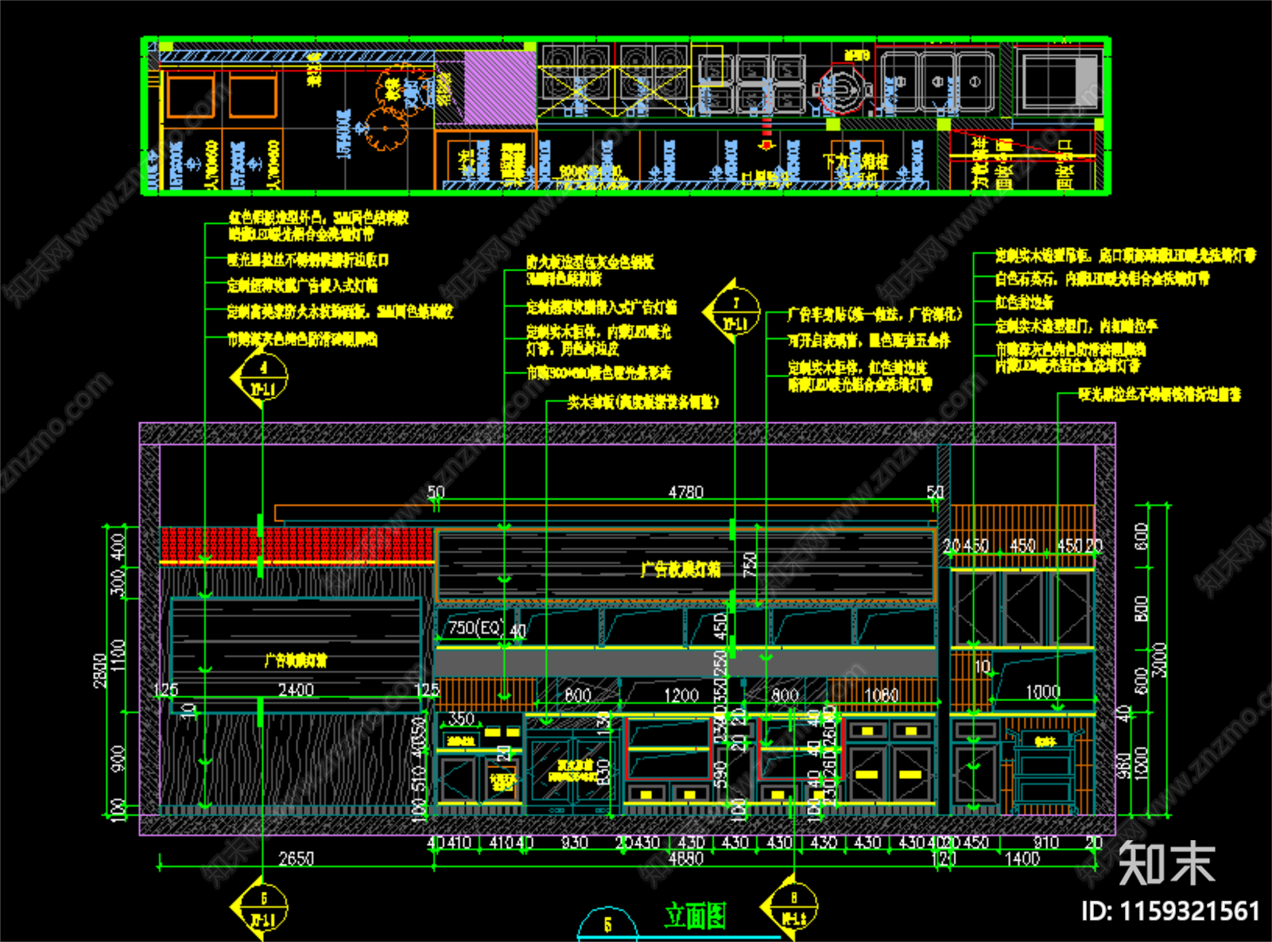Click section marker diamond numbered 7
This screenshot has width=1272, height=942.
click(x=733, y=312)
